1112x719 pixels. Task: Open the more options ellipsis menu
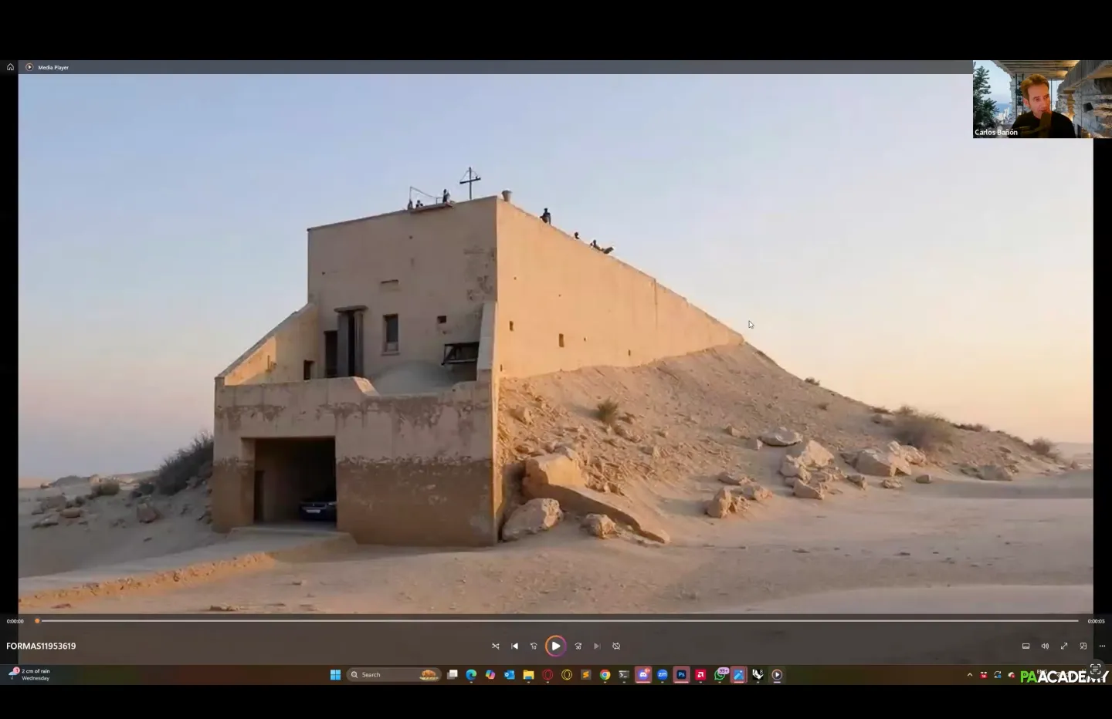pyautogui.click(x=1102, y=646)
